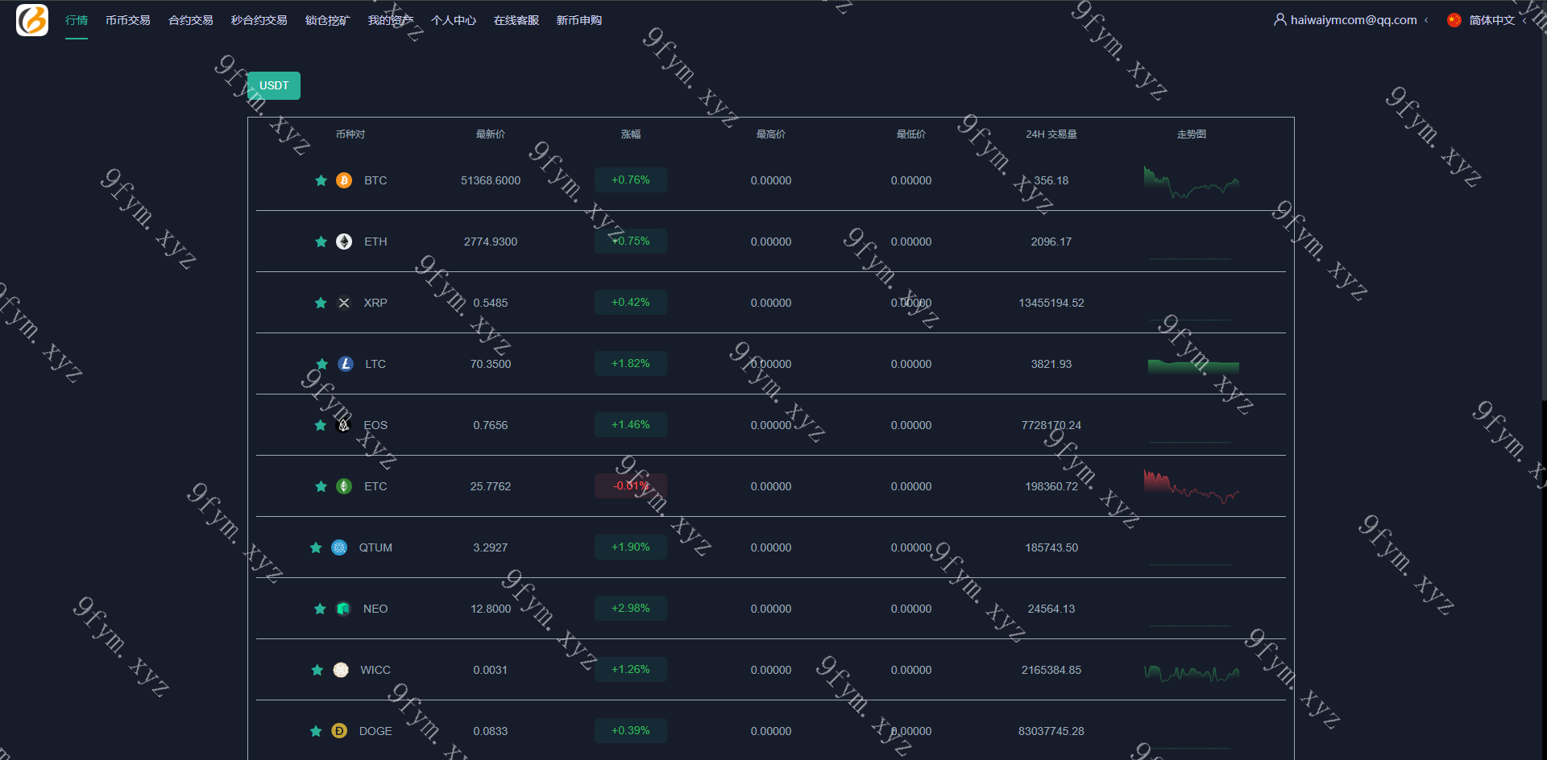Viewport: 1547px width, 760px height.
Task: Click the 走势图 column header
Action: point(1192,134)
